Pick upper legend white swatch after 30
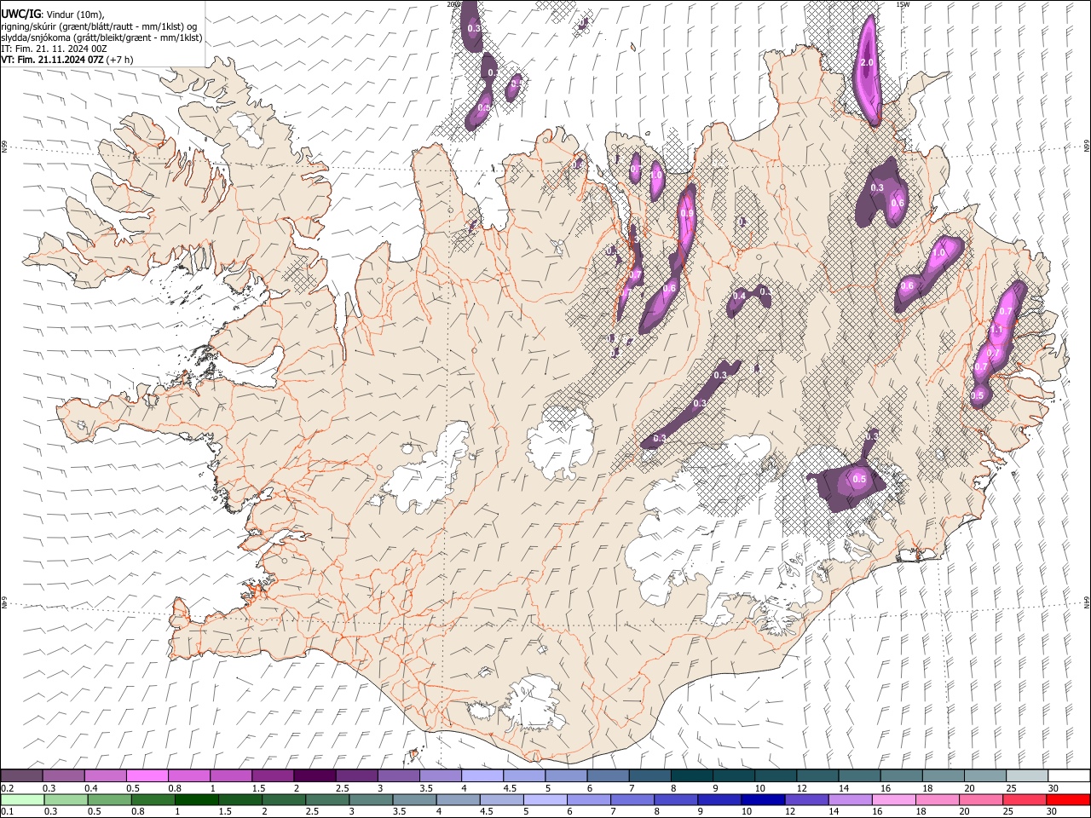Image resolution: width=1091 pixels, height=818 pixels. click(x=1070, y=775)
